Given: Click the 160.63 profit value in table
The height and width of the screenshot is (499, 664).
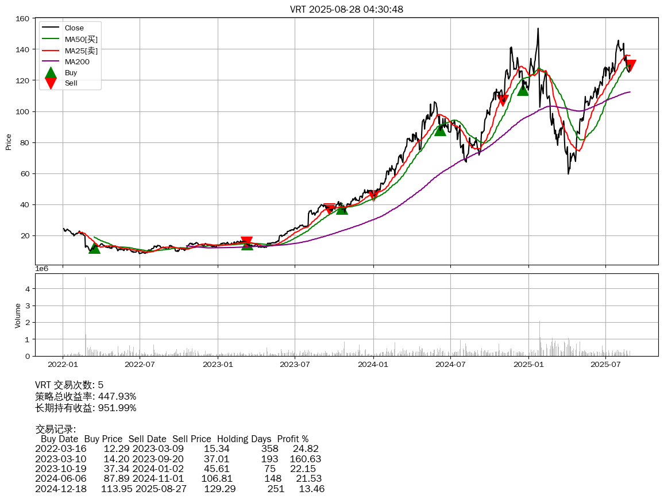Looking at the screenshot, I should point(306,459).
